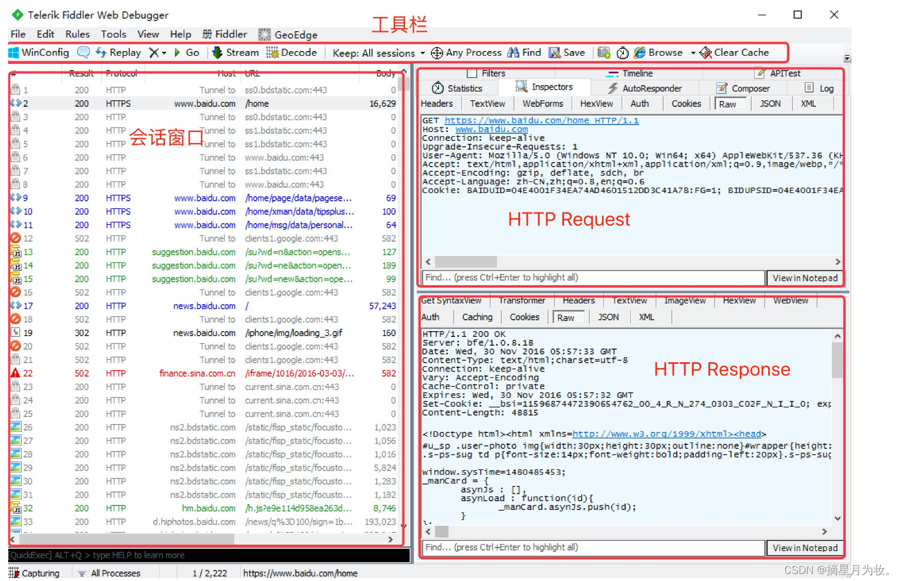Click the Save sessions button
The width and height of the screenshot is (898, 581).
point(567,52)
